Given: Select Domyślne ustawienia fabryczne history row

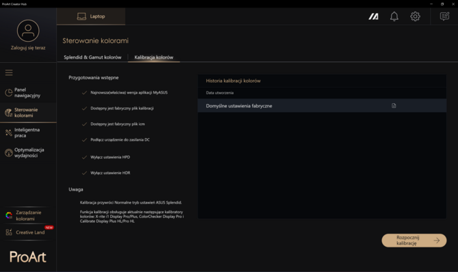Looking at the screenshot, I should [322, 106].
